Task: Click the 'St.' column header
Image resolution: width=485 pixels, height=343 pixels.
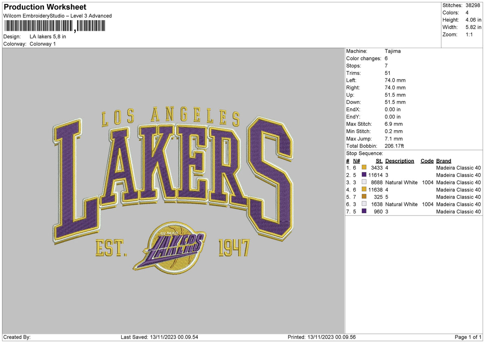Action: (x=379, y=161)
